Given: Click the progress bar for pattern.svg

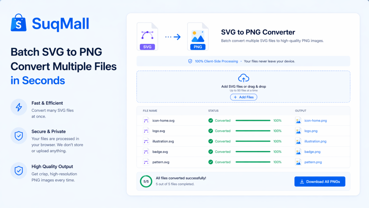Looking at the screenshot, I should 253,162.
